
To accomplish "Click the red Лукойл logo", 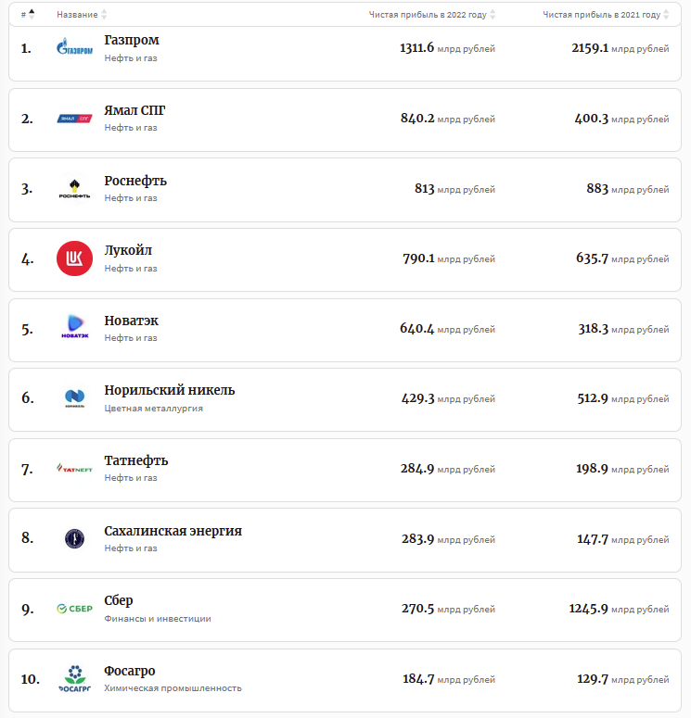I will (x=74, y=258).
